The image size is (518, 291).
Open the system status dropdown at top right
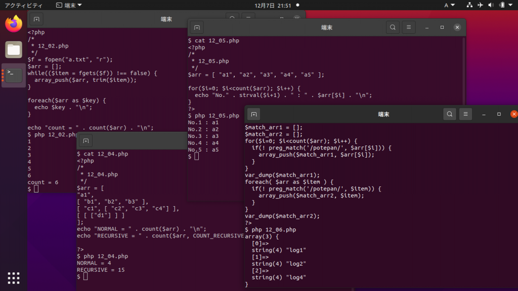pos(510,6)
